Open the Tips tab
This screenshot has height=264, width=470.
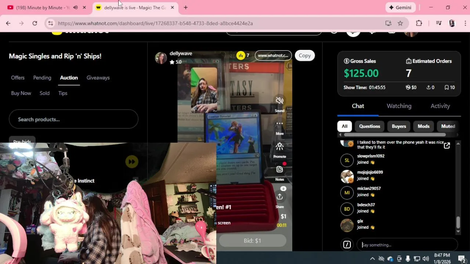tap(63, 93)
